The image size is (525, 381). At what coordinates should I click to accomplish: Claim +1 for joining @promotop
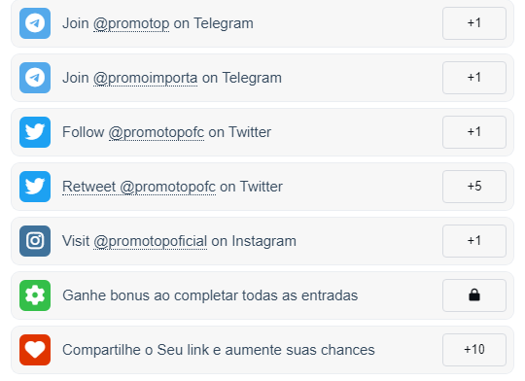(474, 23)
